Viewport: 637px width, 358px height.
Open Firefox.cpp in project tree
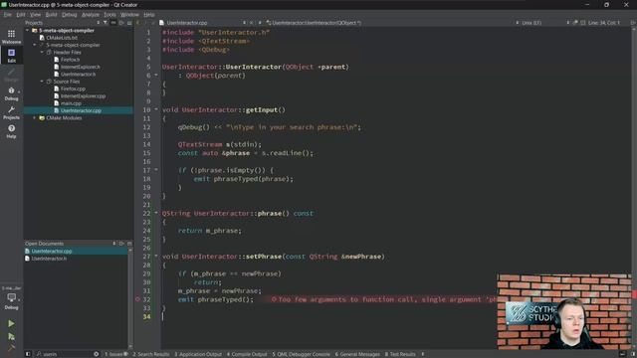(73, 89)
